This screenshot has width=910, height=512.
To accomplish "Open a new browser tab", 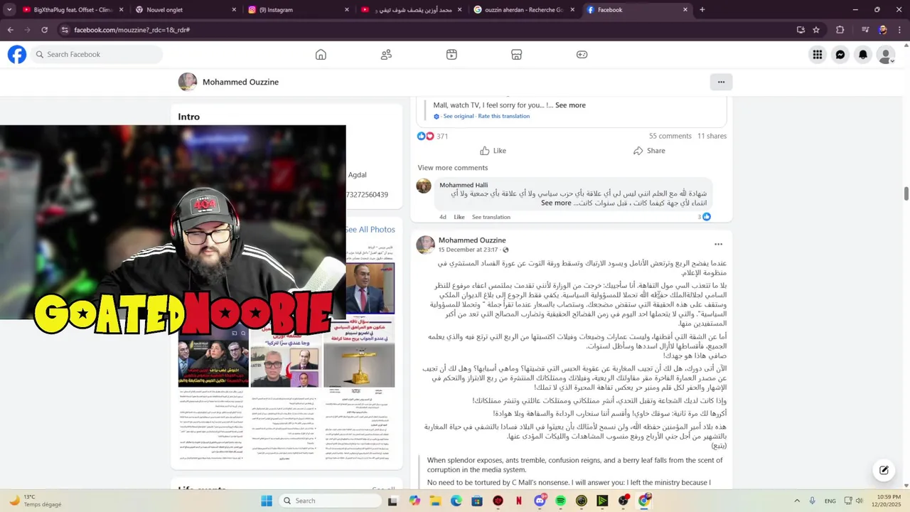I will point(702,10).
